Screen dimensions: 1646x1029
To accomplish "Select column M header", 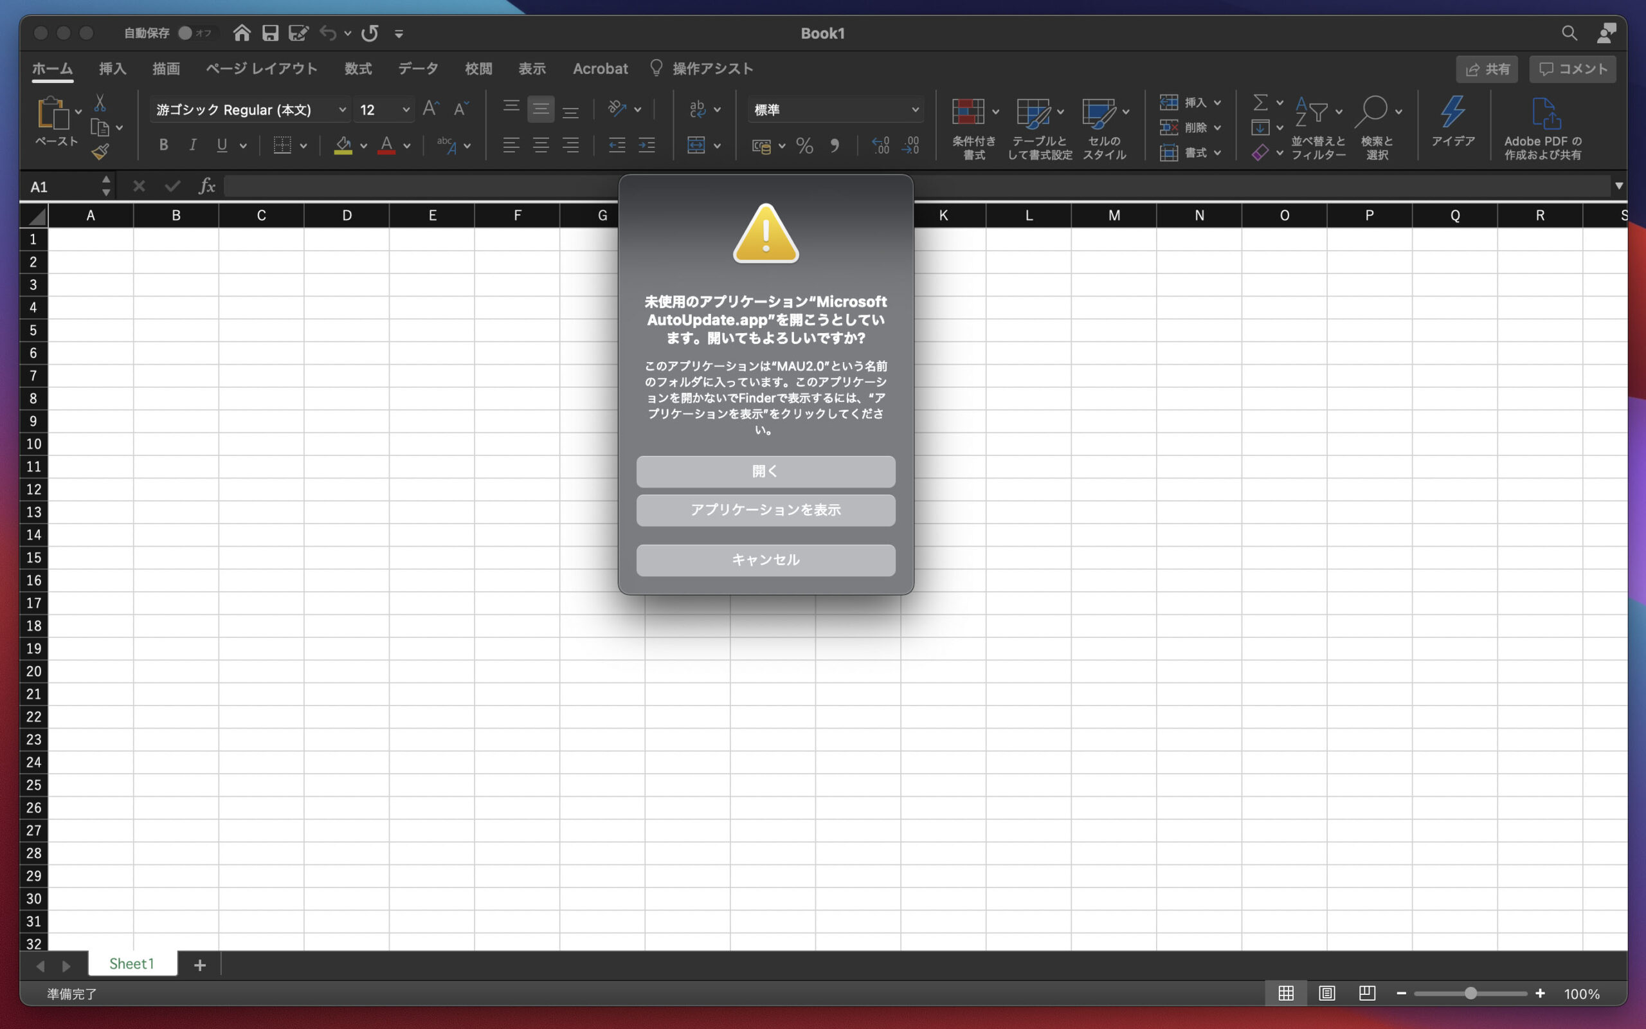I will (x=1114, y=215).
